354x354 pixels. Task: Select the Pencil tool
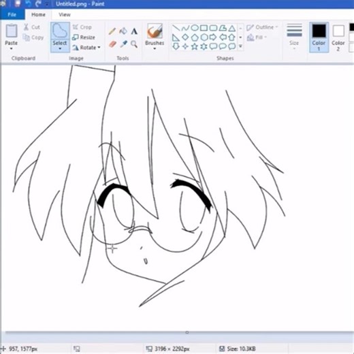[x=112, y=31]
